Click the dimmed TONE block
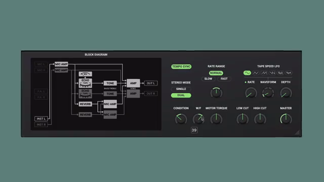The height and width of the screenshot is (182, 324). tap(110, 94)
